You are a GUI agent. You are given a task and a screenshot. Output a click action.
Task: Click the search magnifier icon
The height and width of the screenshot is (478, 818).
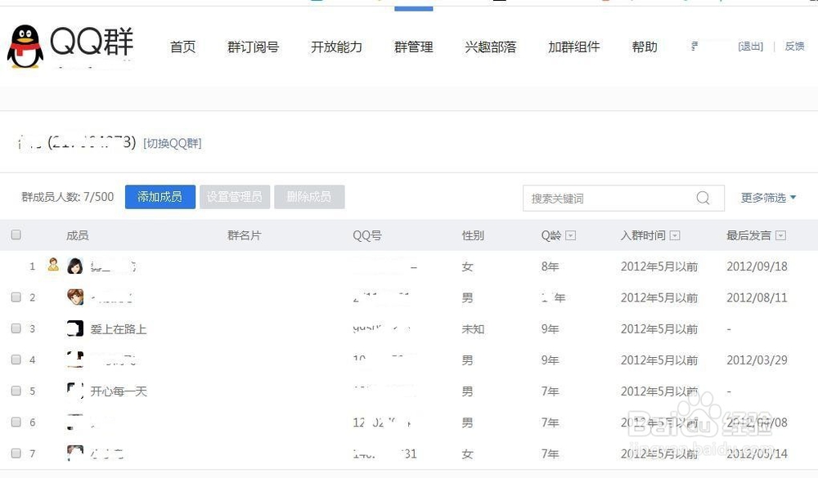tap(703, 198)
